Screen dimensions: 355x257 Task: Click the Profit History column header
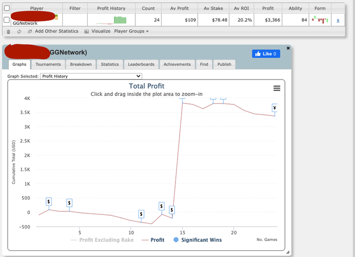pos(111,9)
